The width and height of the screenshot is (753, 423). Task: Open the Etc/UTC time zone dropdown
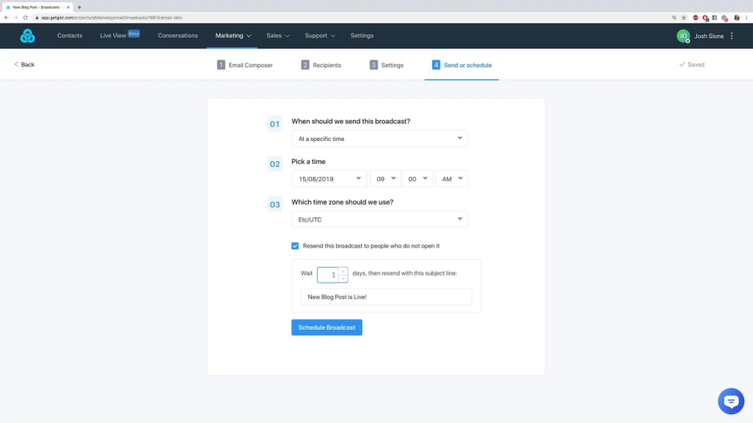point(379,220)
